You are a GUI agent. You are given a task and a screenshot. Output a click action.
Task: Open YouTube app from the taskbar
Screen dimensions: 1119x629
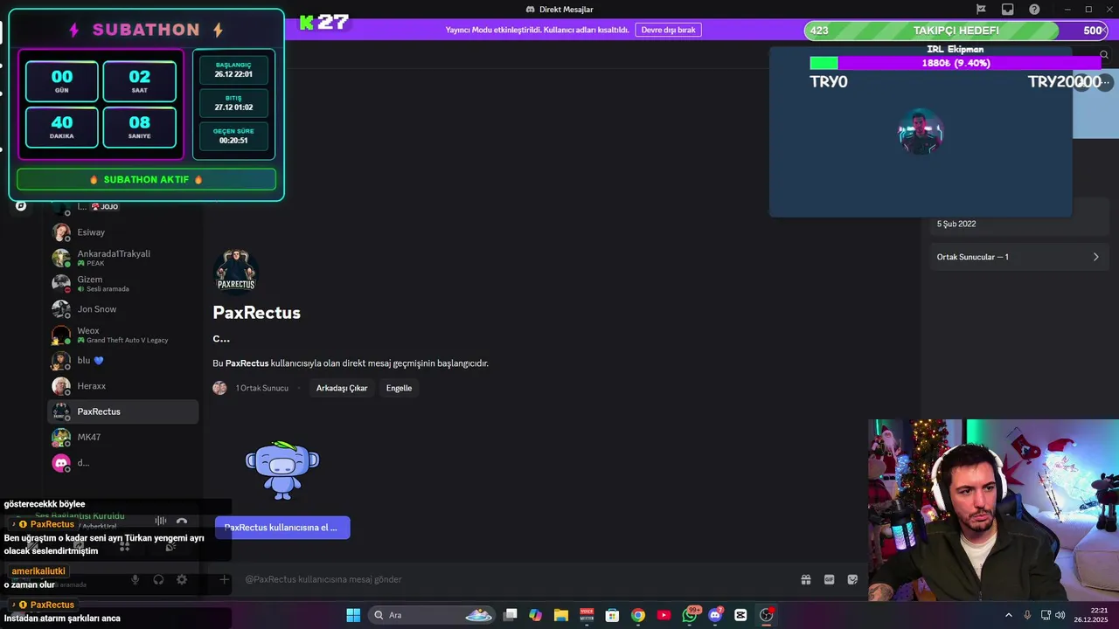(x=664, y=615)
